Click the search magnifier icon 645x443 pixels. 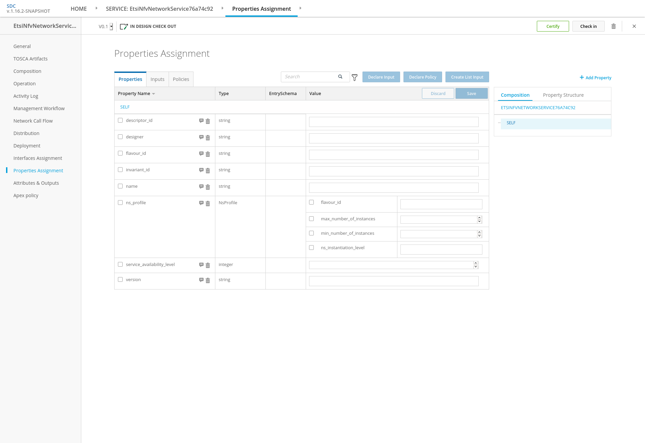click(x=340, y=77)
